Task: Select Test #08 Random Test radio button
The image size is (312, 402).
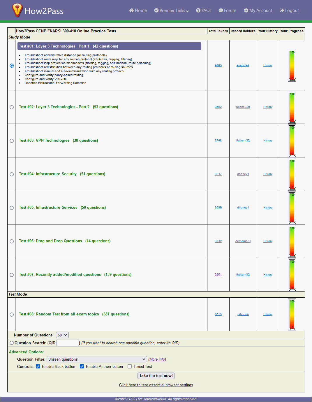Action: coord(12,315)
